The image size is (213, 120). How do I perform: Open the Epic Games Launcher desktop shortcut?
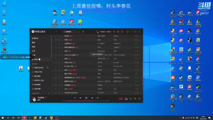pos(173,14)
